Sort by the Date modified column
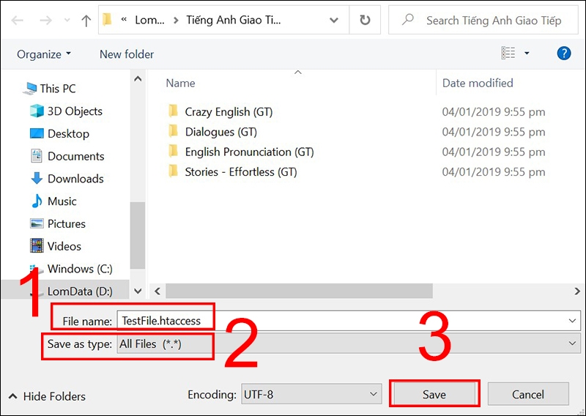The height and width of the screenshot is (416, 586). (478, 83)
